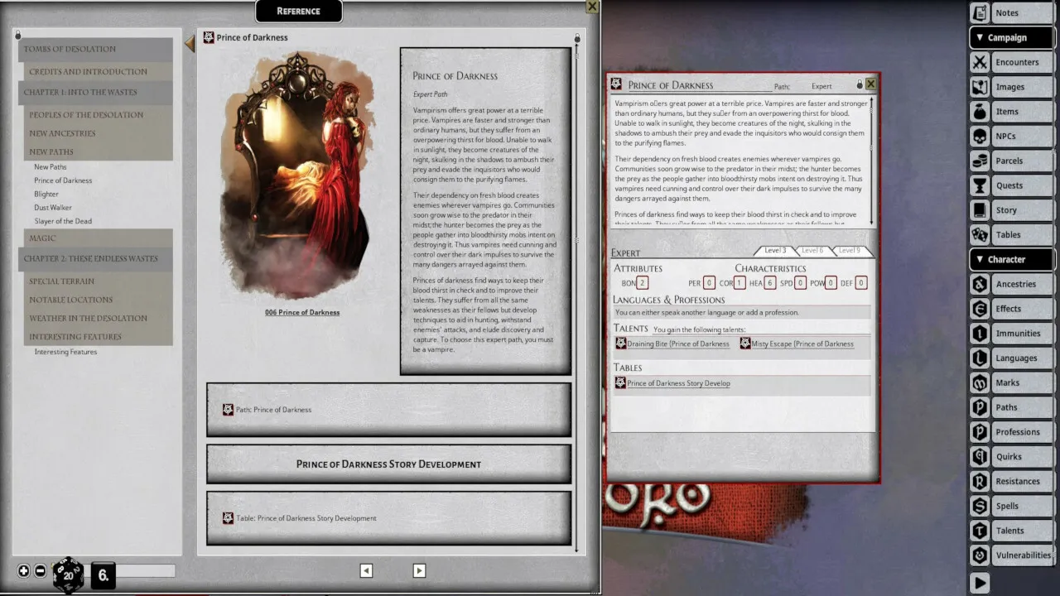Switch to the Level 6 tab
The image size is (1060, 596).
[812, 250]
